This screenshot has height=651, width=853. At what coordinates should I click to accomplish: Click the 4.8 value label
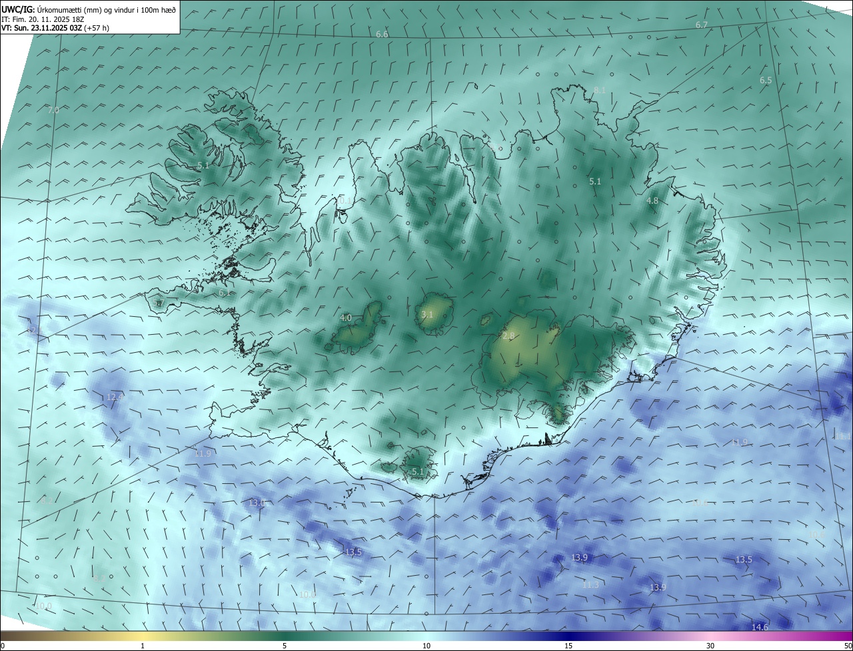[x=652, y=201]
